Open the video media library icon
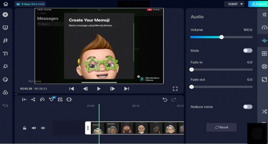This screenshot has width=268, height=144. point(5,28)
